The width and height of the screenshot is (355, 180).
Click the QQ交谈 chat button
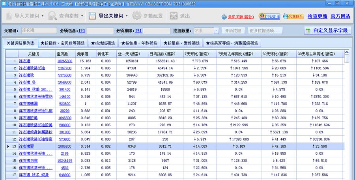269,16
